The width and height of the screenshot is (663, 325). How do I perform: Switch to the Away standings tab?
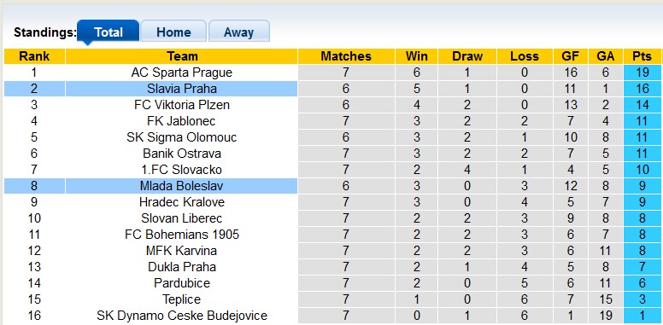(x=239, y=32)
